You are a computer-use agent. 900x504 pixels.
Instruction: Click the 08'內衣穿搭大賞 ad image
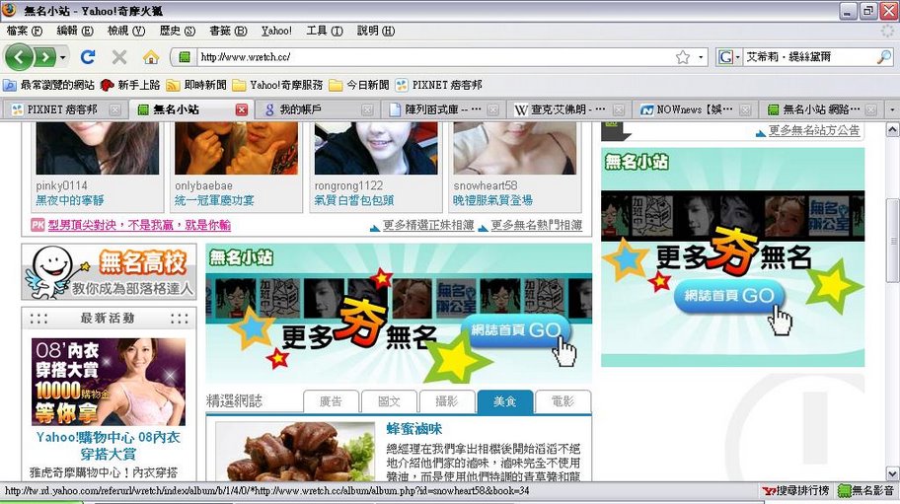[x=109, y=382]
